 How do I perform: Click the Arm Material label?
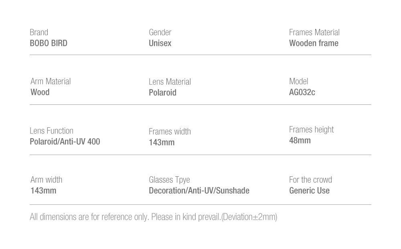pyautogui.click(x=51, y=81)
